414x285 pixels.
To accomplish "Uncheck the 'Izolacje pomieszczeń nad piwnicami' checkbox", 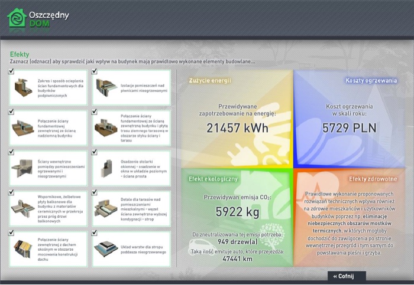I will click(x=94, y=71).
